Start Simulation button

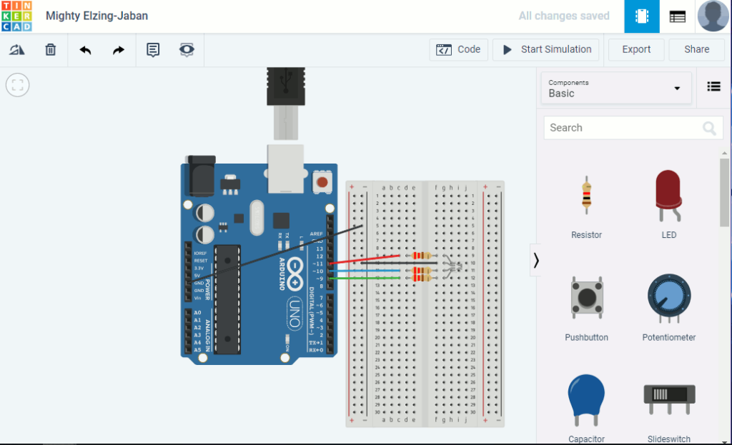tap(545, 49)
